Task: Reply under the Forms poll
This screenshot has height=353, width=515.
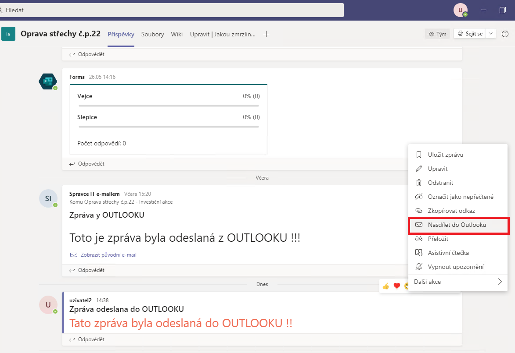Action: point(87,164)
